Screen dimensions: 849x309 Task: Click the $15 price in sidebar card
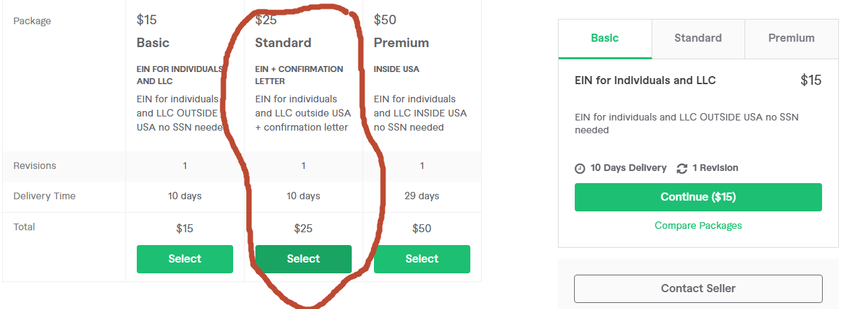pyautogui.click(x=811, y=81)
